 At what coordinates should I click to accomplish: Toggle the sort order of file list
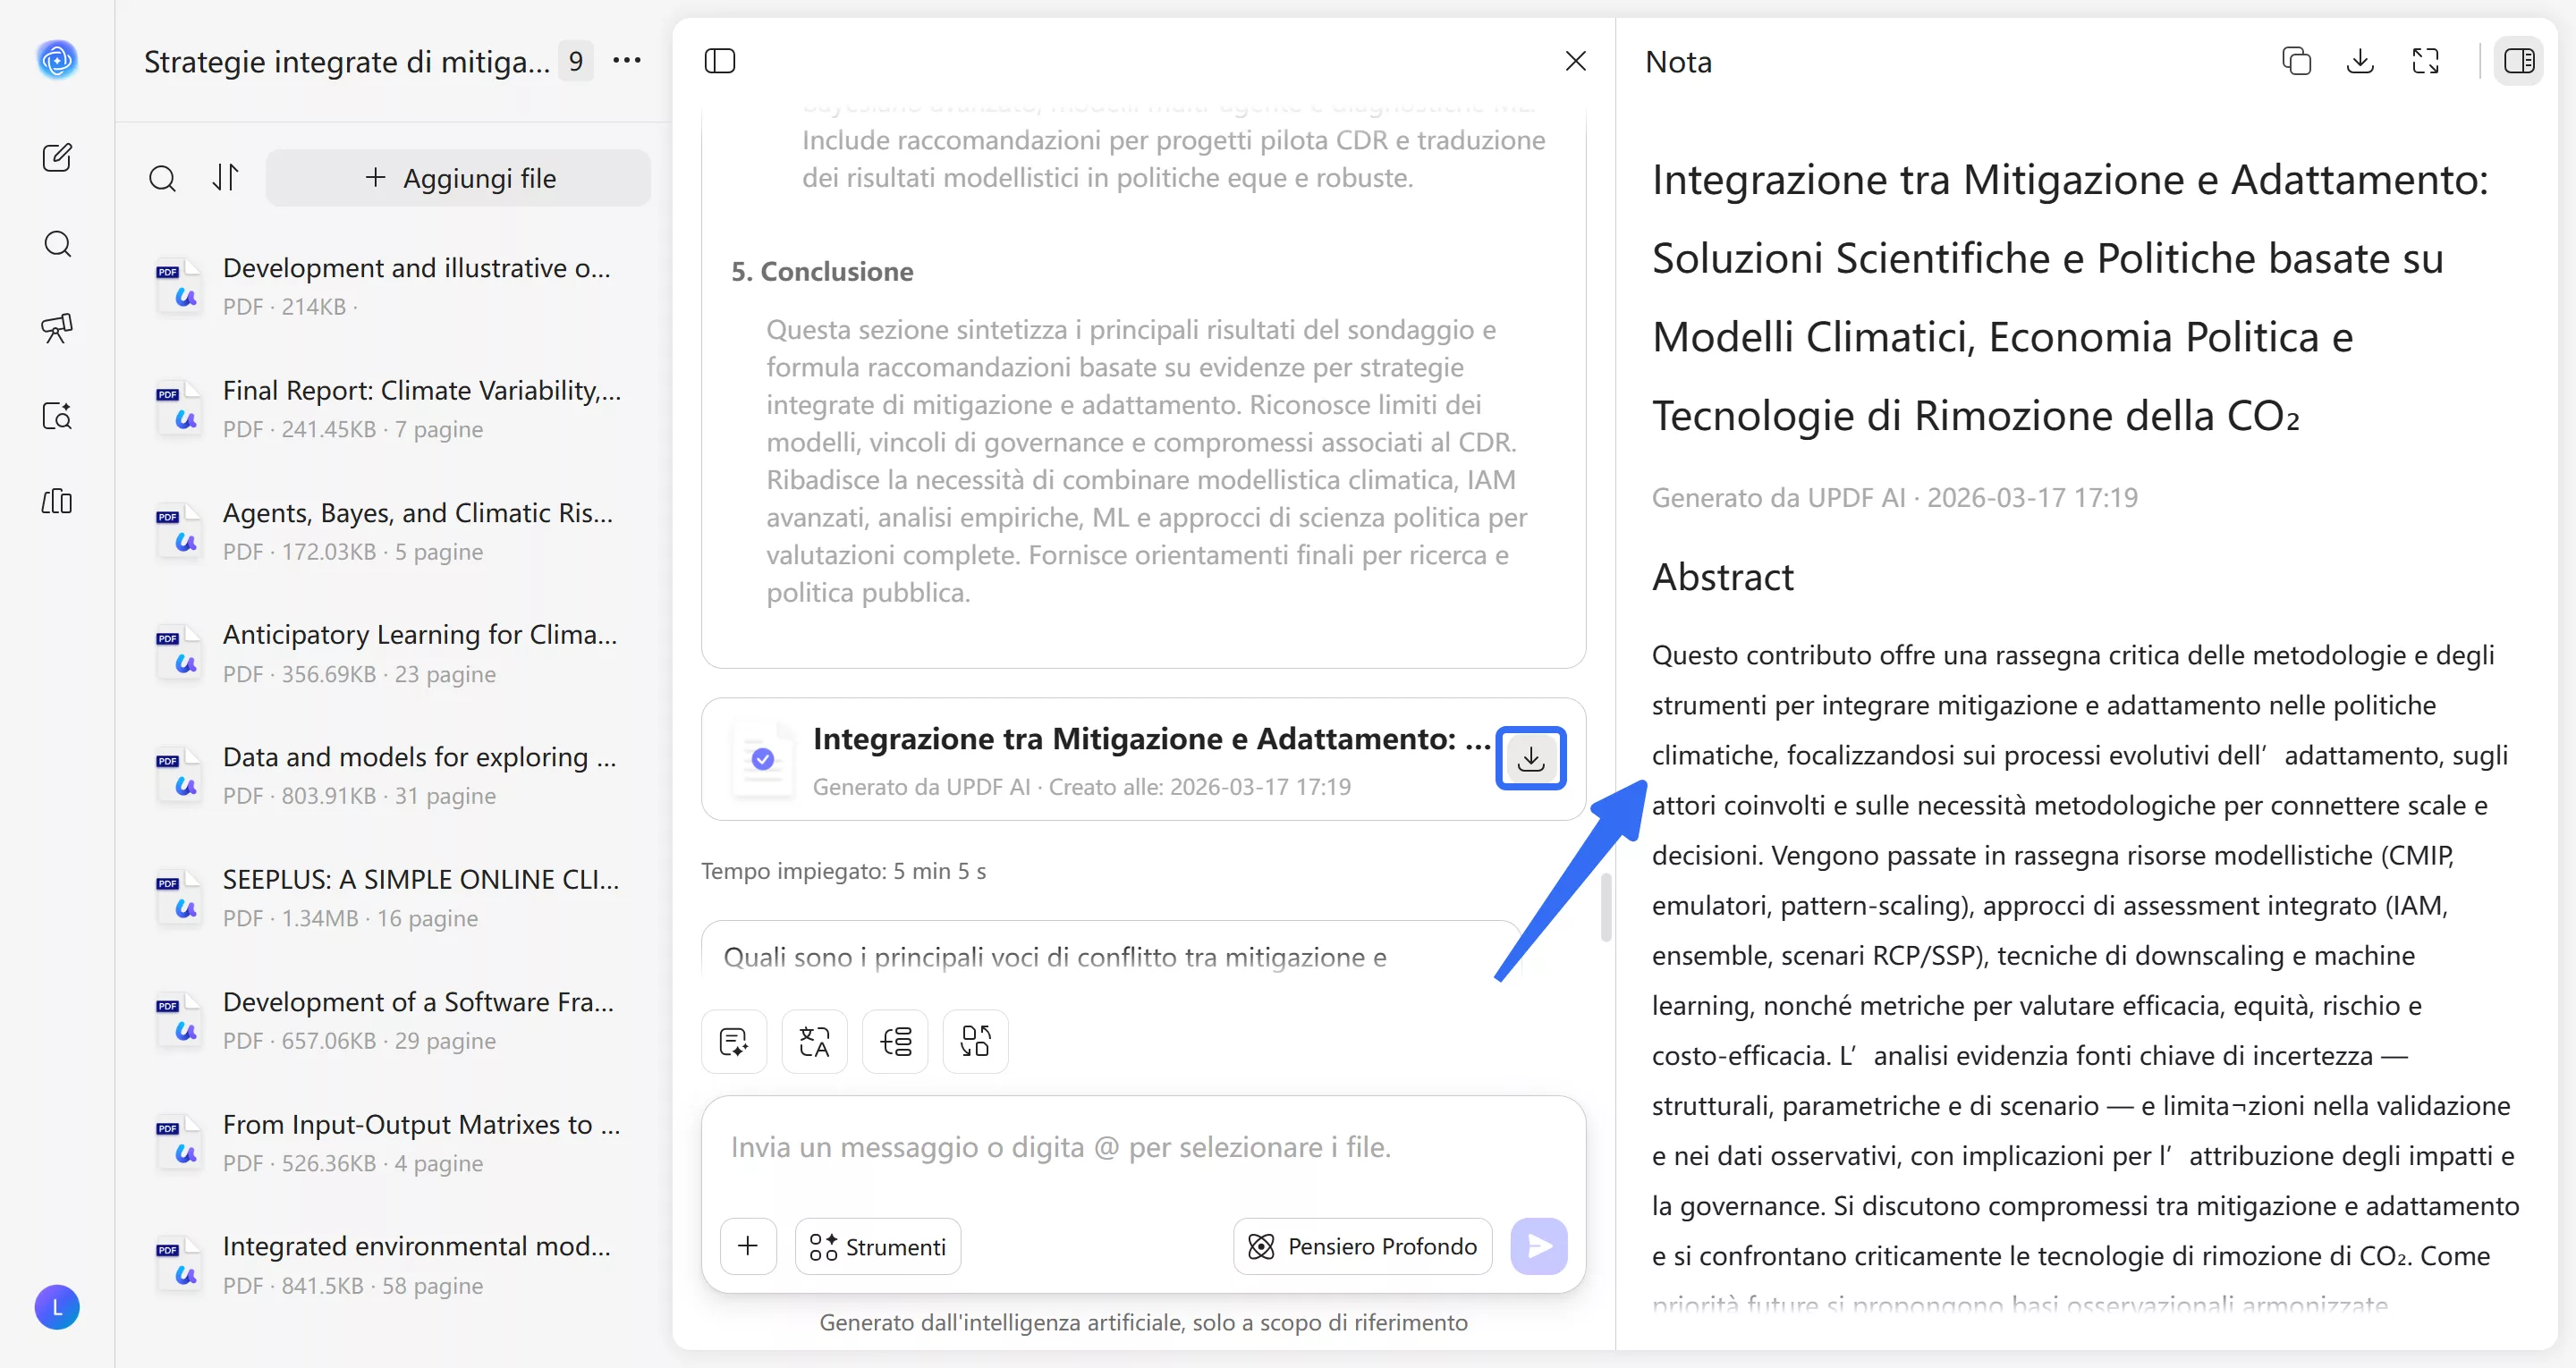(x=225, y=178)
